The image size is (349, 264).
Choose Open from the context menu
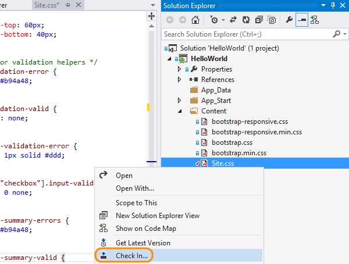pyautogui.click(x=124, y=176)
